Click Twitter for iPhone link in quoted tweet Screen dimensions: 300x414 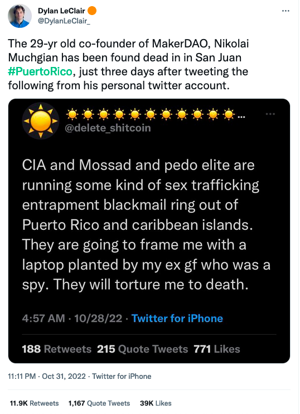[x=177, y=319]
